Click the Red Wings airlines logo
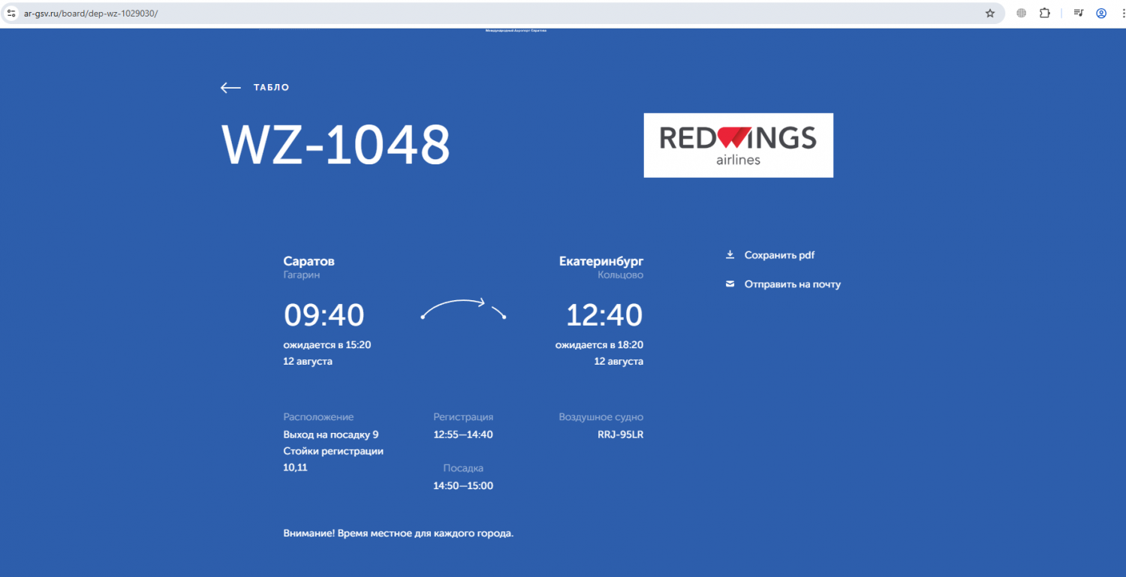 pos(739,146)
